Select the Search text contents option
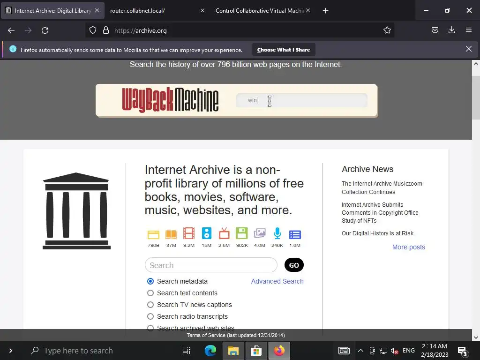Image resolution: width=480 pixels, height=360 pixels. [150, 293]
